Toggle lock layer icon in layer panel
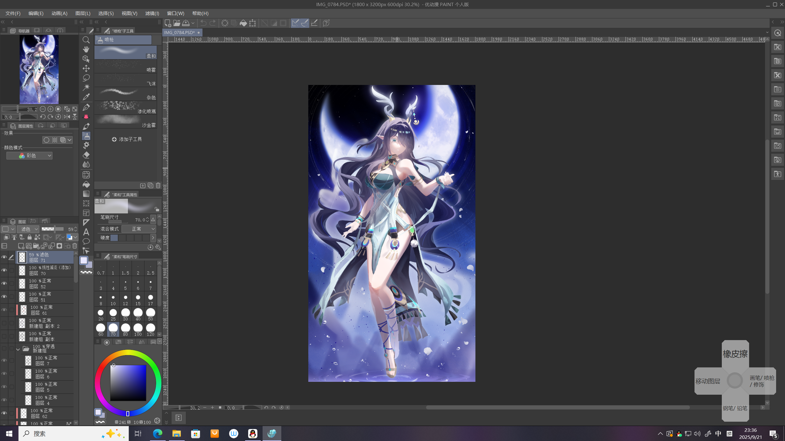 point(29,237)
